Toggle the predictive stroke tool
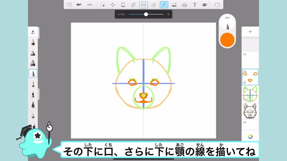Viewport: 287px width, 161px height. pos(164,4)
